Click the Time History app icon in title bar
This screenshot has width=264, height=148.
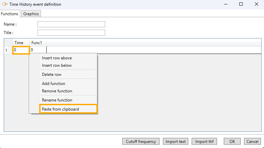(x=5, y=4)
